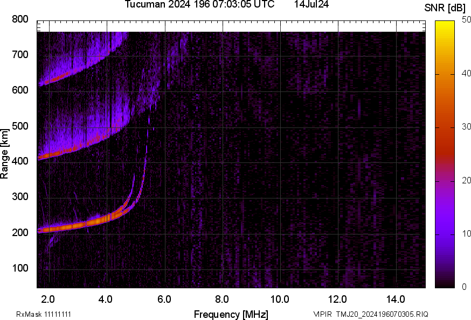Click the frequency tick label 8.0
The image size is (471, 320).
pyautogui.click(x=222, y=299)
